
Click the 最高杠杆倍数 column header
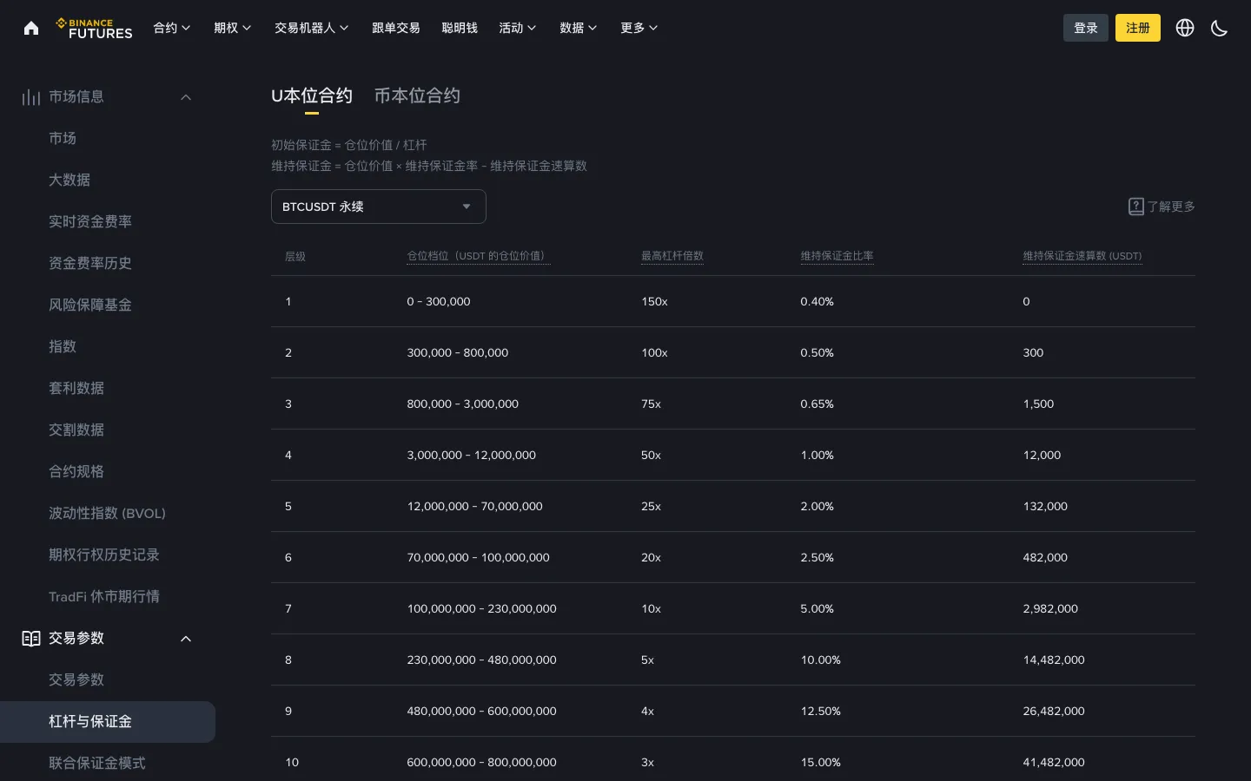coord(672,256)
